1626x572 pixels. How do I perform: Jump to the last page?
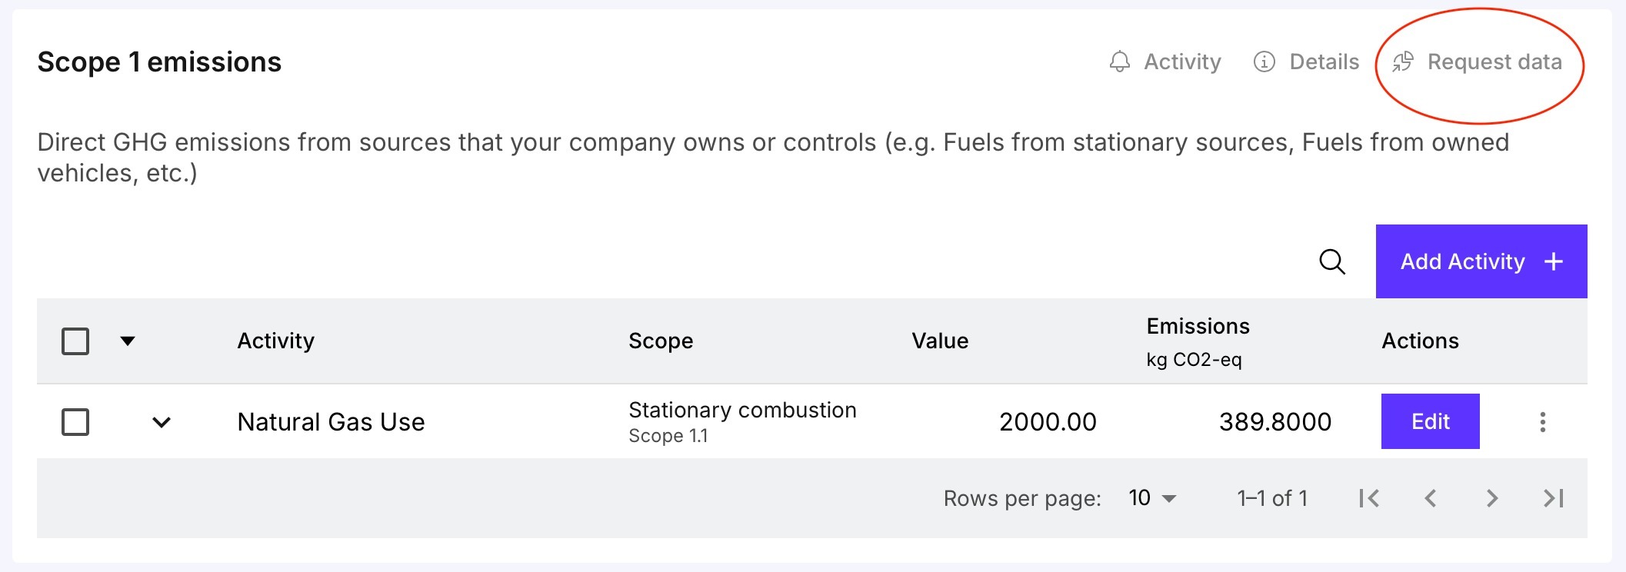tap(1554, 498)
